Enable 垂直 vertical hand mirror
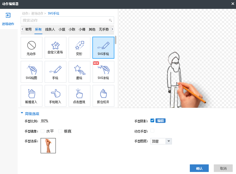Image resolution: width=236 pixels, height=174 pixels. 60,131
